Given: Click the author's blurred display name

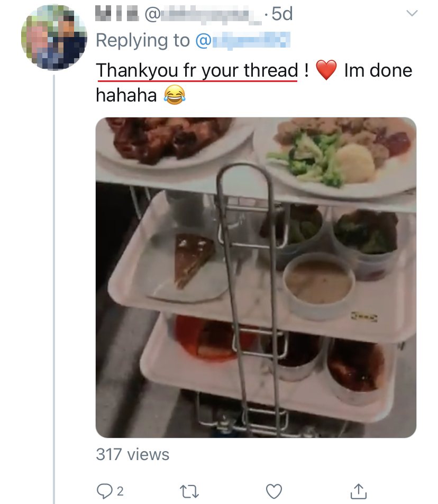Looking at the screenshot, I should coord(116,14).
